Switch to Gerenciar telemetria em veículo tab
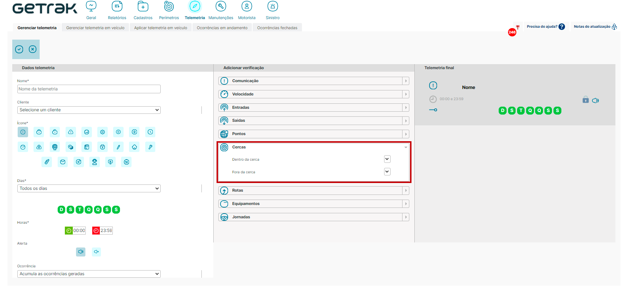 [x=95, y=28]
